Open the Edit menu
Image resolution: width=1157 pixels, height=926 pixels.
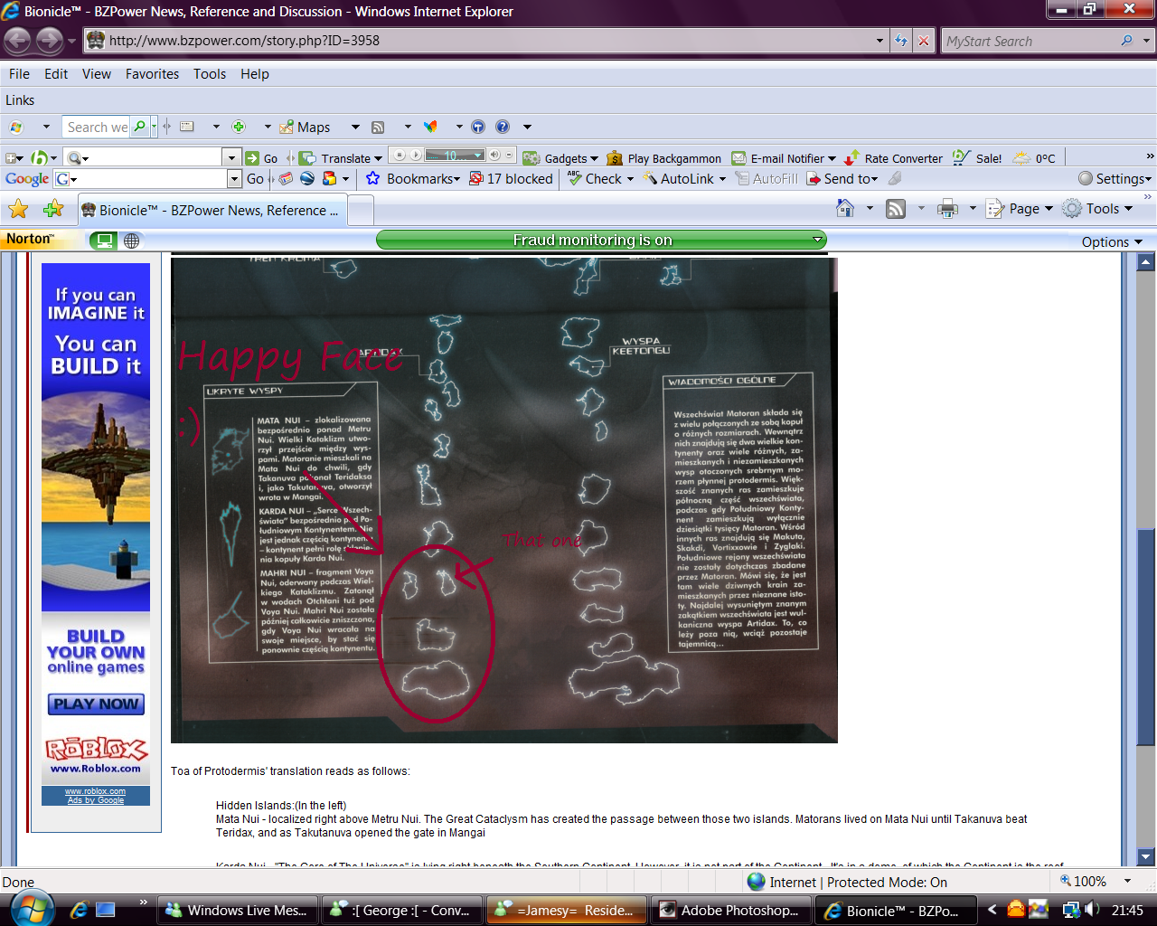click(x=56, y=74)
